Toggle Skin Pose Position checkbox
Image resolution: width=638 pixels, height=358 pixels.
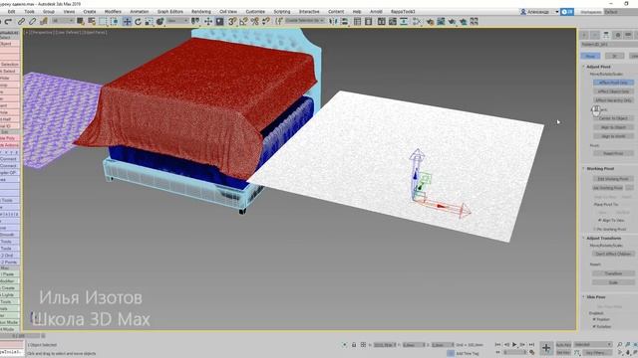(x=594, y=319)
